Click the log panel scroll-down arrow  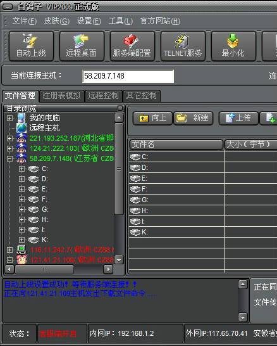(243, 317)
